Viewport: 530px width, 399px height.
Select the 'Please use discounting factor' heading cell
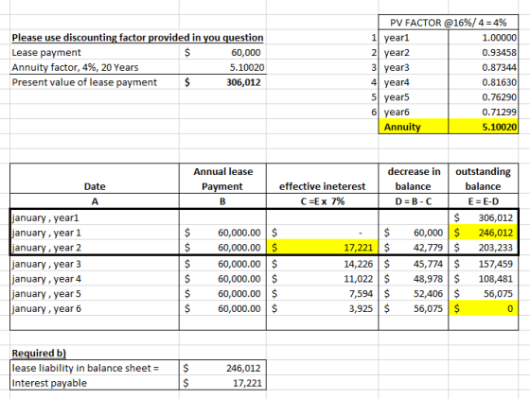click(x=137, y=38)
